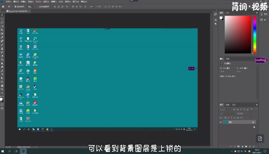Go to the Home screen icon

(3, 7)
